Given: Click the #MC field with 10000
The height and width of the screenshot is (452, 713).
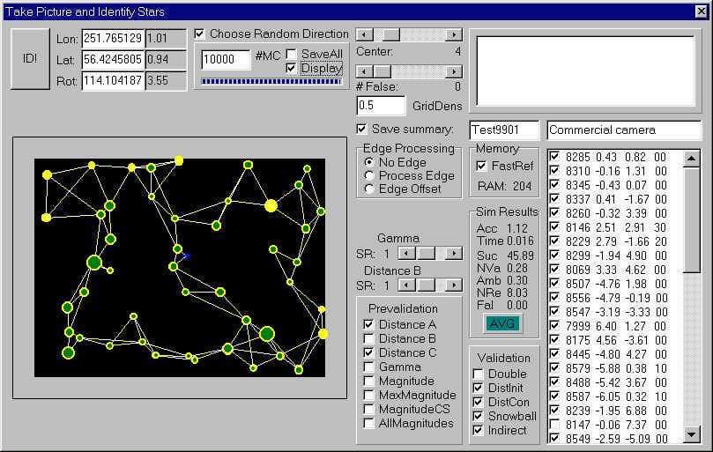Looking at the screenshot, I should click(x=226, y=60).
